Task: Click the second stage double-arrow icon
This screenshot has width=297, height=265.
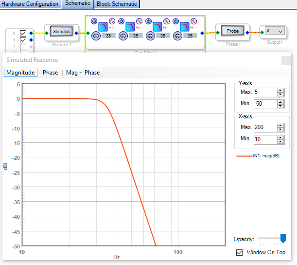Action: (123, 36)
